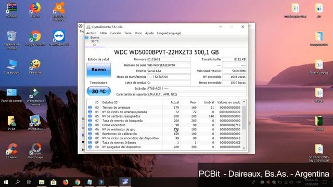Click the Valores en crudo column header
The image size is (333, 187).
point(229,102)
